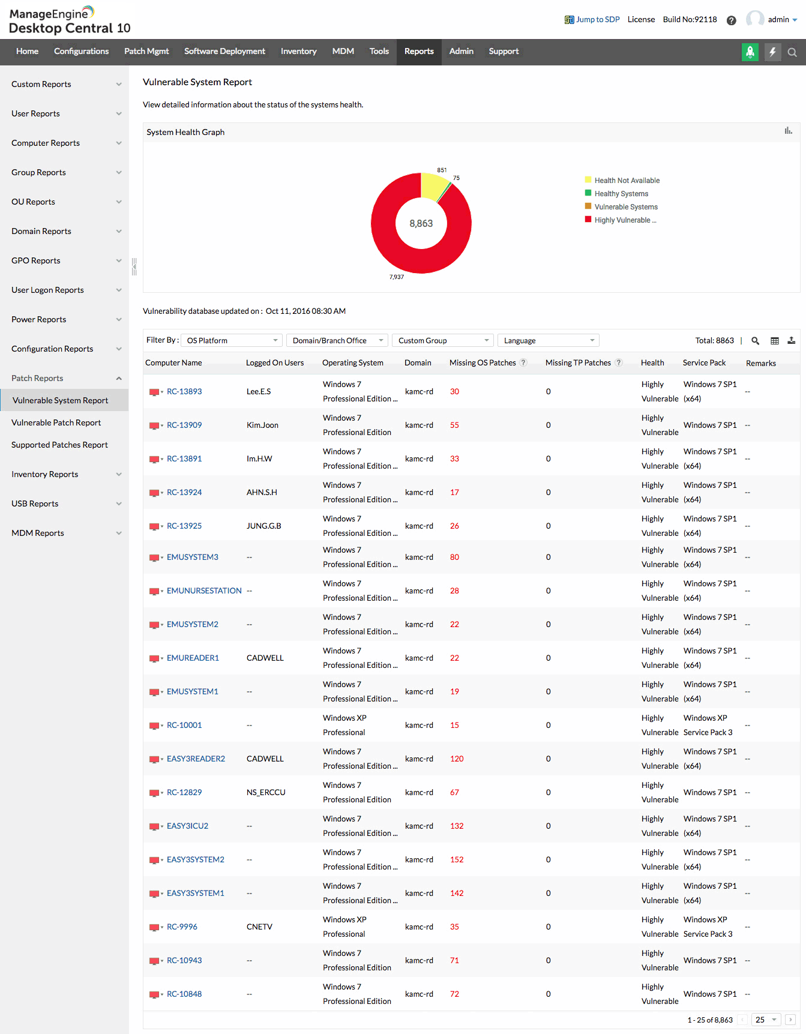Click the table search magnifier icon
This screenshot has height=1034, width=806.
click(756, 341)
